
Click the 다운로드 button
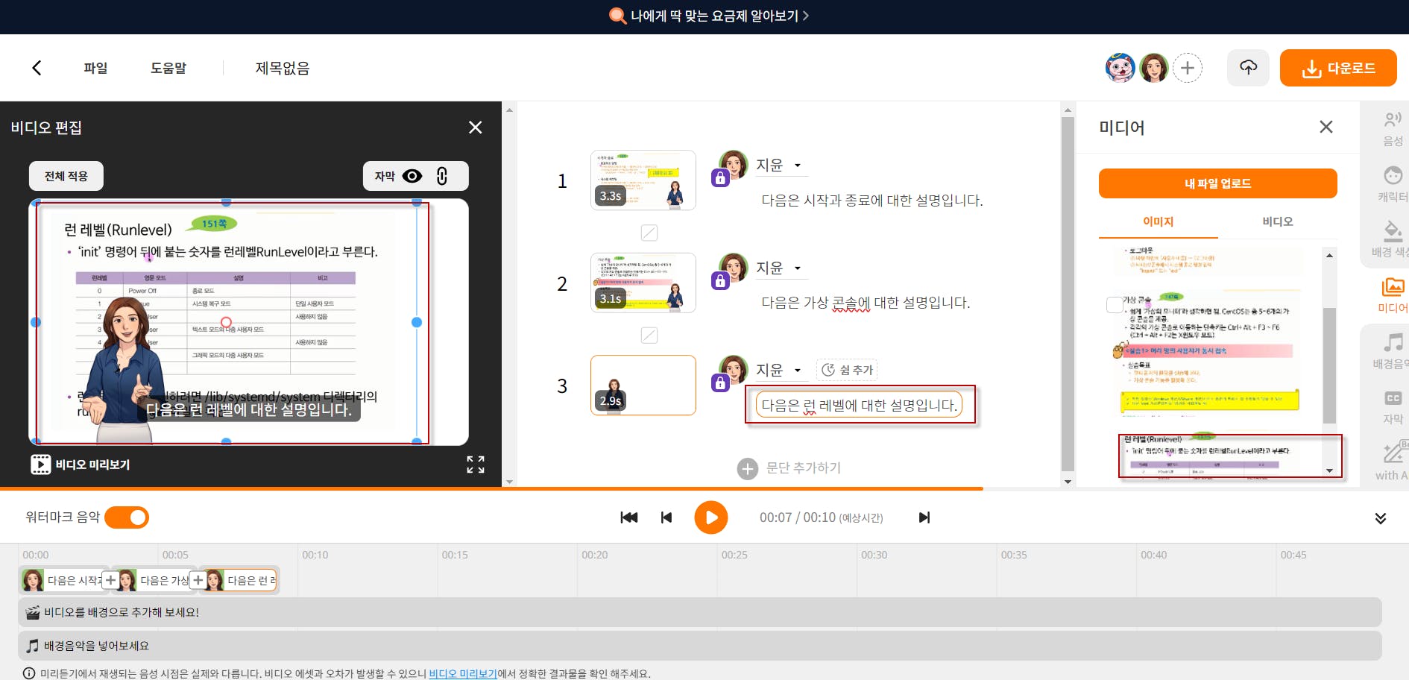tap(1338, 68)
